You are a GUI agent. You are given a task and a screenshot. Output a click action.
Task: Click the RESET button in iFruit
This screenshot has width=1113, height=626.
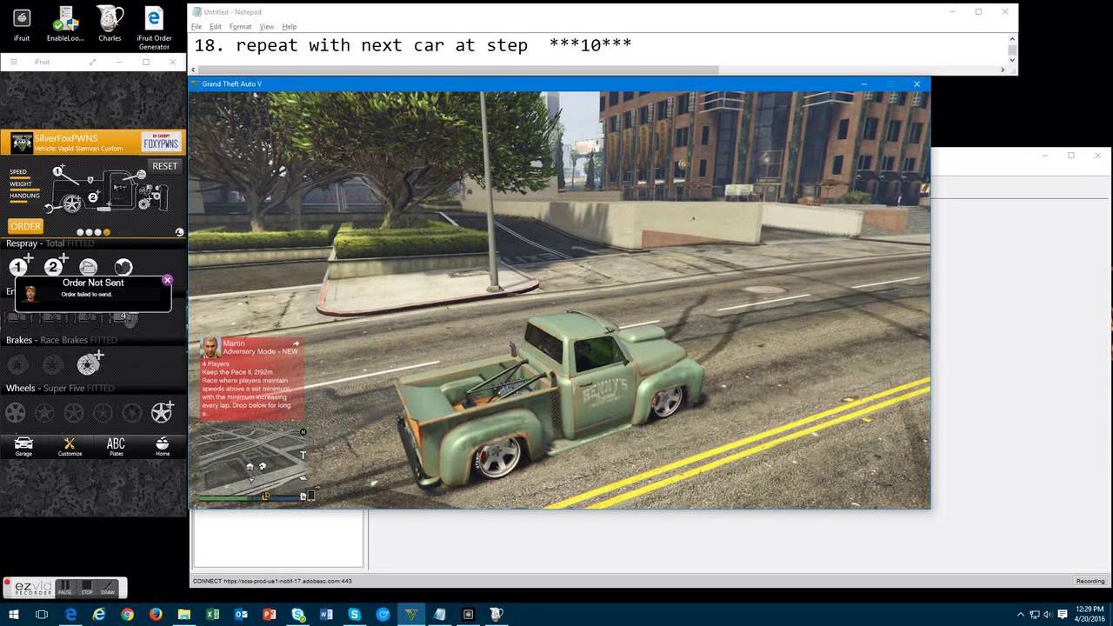164,166
